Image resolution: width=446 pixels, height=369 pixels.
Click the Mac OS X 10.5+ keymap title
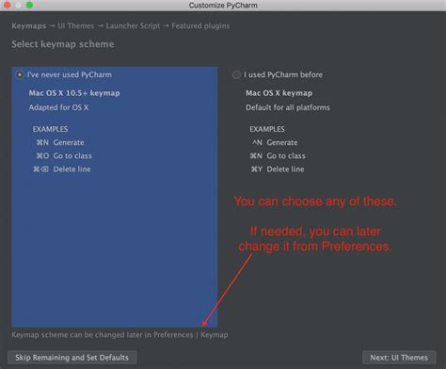pos(74,93)
